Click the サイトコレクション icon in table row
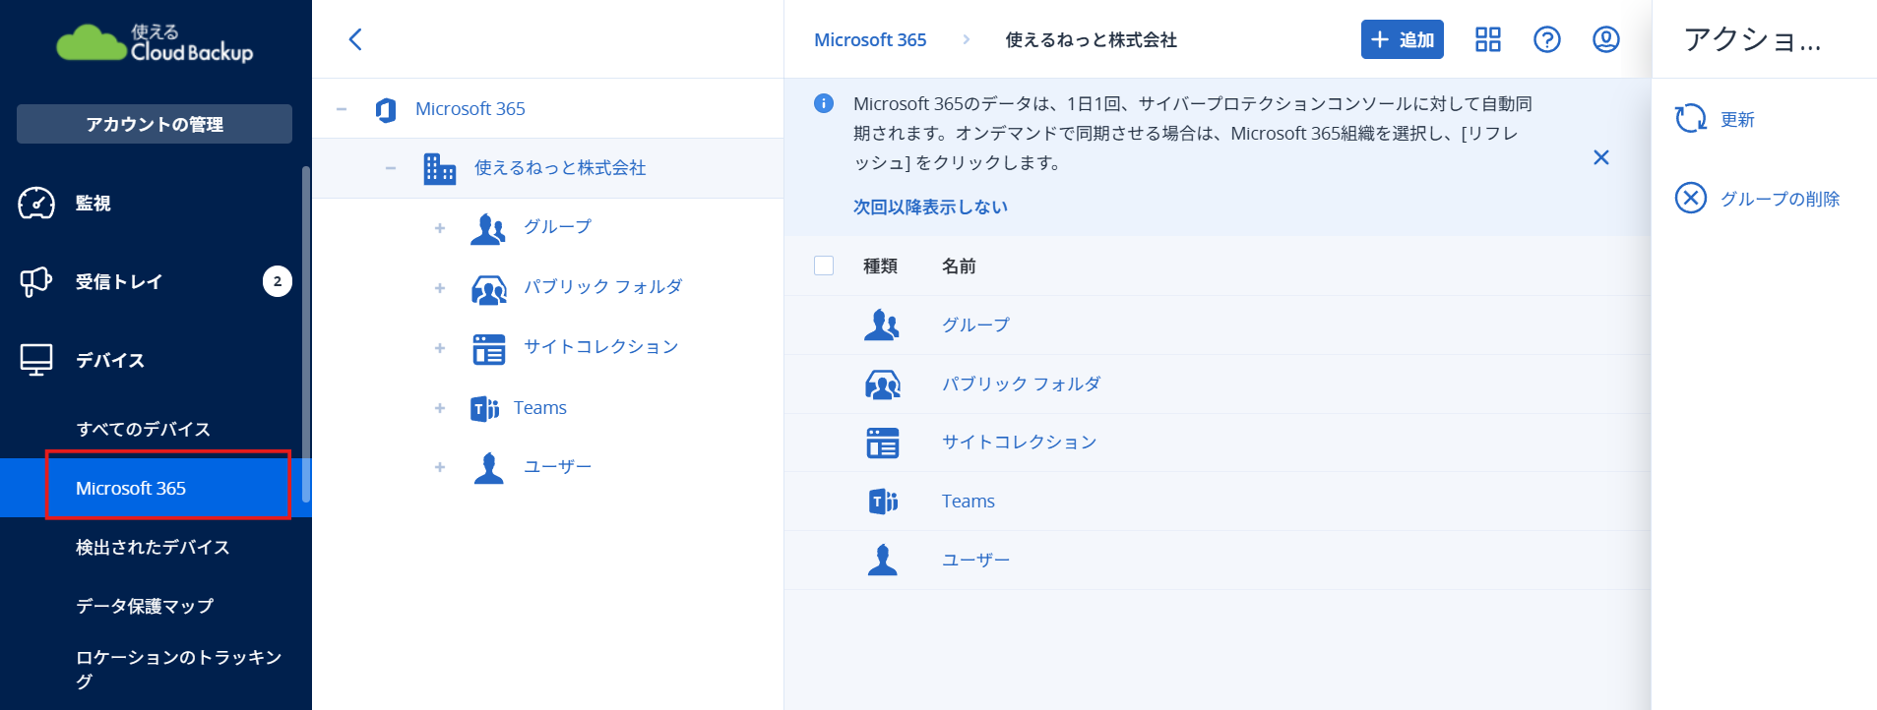The height and width of the screenshot is (710, 1877). tap(883, 443)
